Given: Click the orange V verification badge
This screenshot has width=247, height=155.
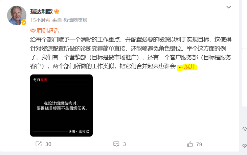Looking at the screenshot, I should coord(24,23).
